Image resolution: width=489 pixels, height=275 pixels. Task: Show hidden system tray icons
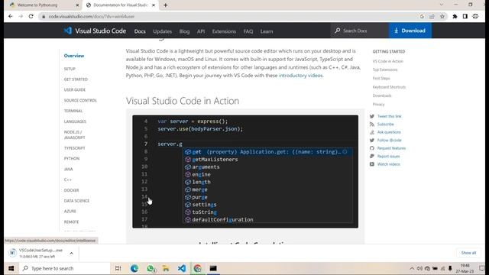[412, 268]
